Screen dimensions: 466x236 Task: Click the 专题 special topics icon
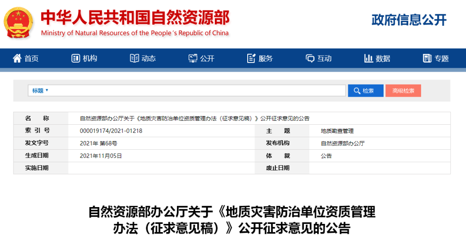427,58
